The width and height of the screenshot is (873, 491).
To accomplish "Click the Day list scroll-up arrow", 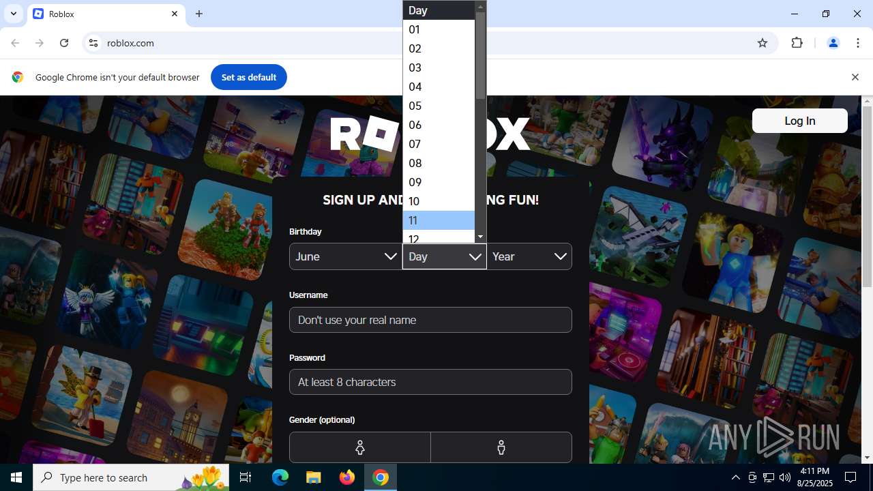I will (x=480, y=6).
